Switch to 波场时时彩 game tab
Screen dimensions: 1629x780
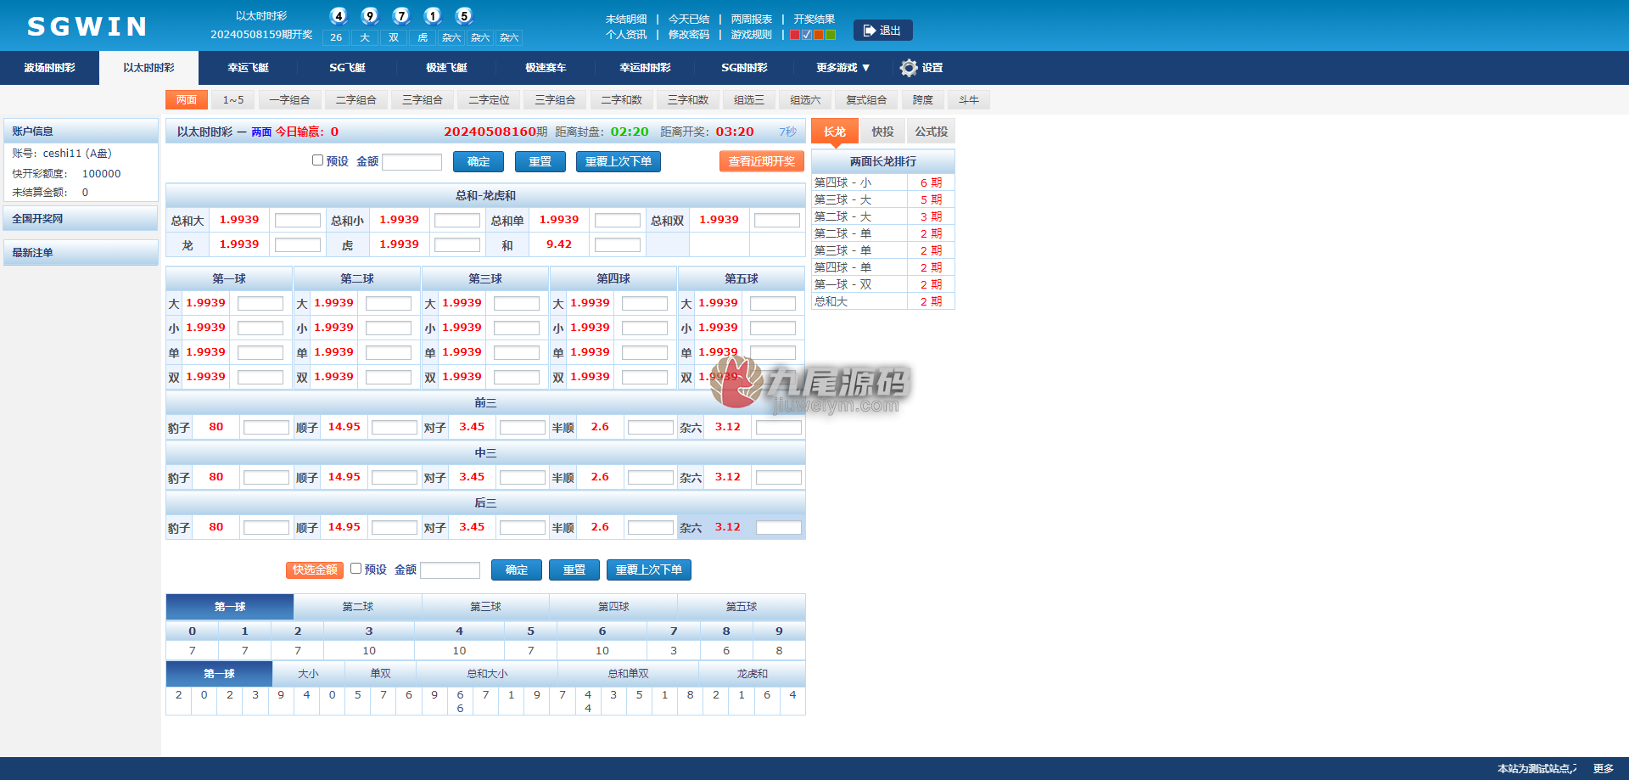click(x=49, y=68)
